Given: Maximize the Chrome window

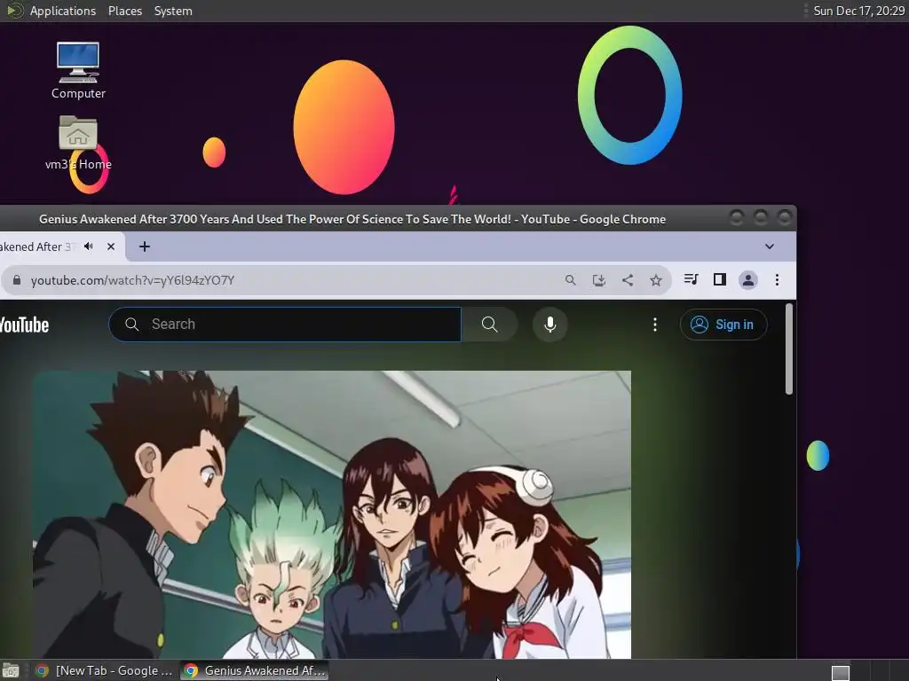Looking at the screenshot, I should (x=760, y=218).
